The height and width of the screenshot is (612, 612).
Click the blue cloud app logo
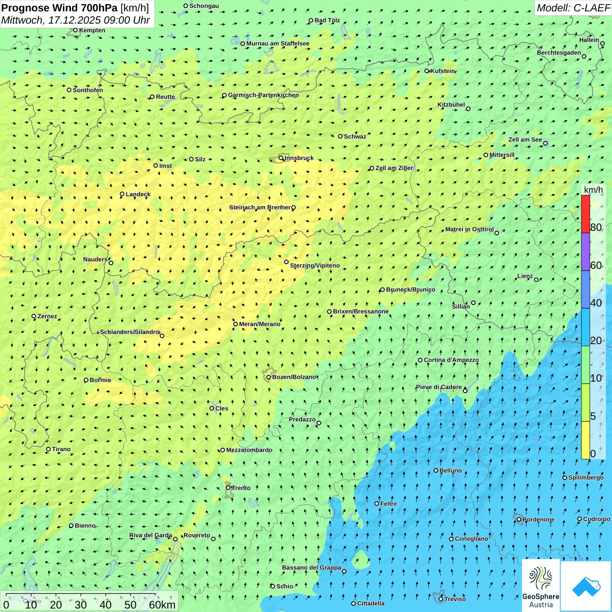[586, 586]
